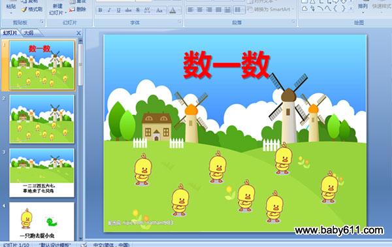Toggle bold formatting button

(x=100, y=10)
